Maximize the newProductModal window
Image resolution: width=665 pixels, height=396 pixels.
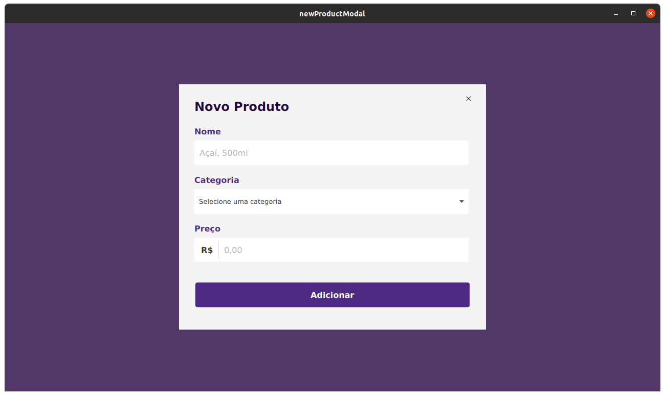click(633, 14)
